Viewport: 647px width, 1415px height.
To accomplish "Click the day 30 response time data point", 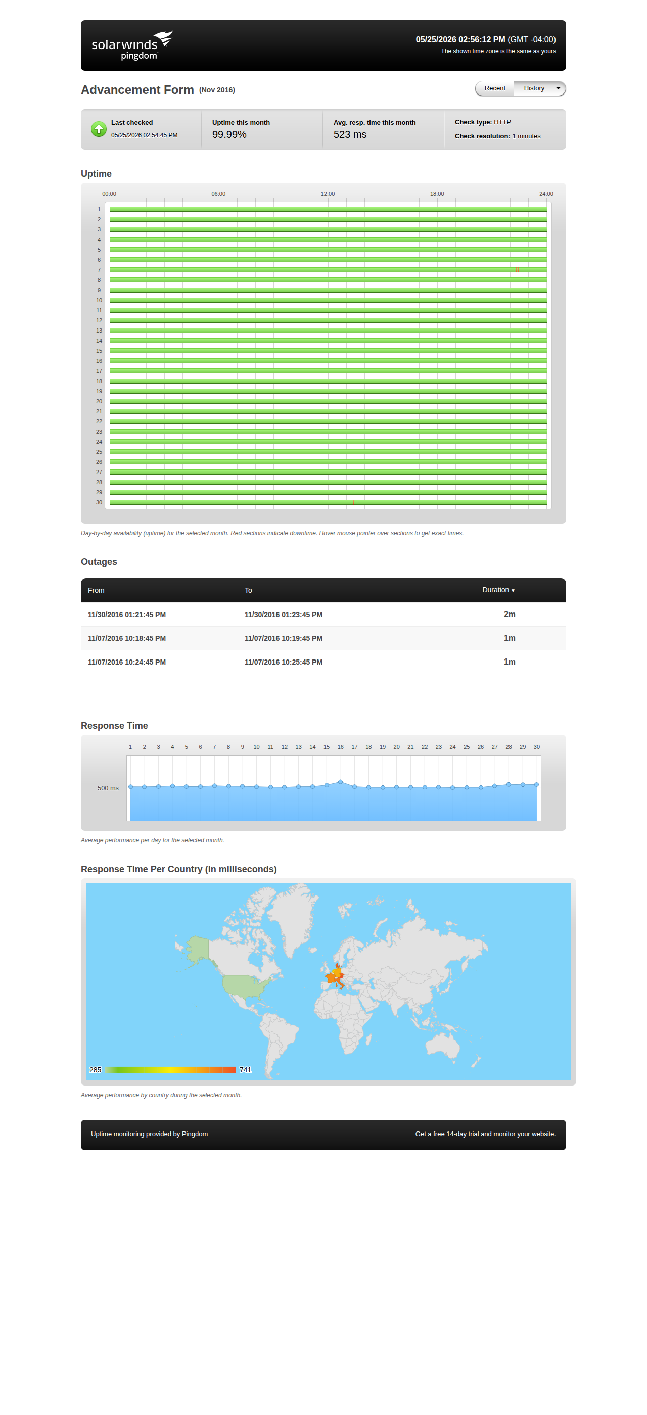I will coord(536,784).
